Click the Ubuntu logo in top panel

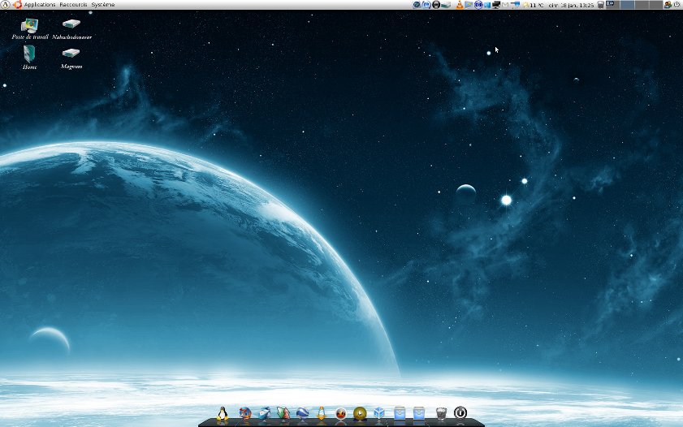click(x=17, y=4)
